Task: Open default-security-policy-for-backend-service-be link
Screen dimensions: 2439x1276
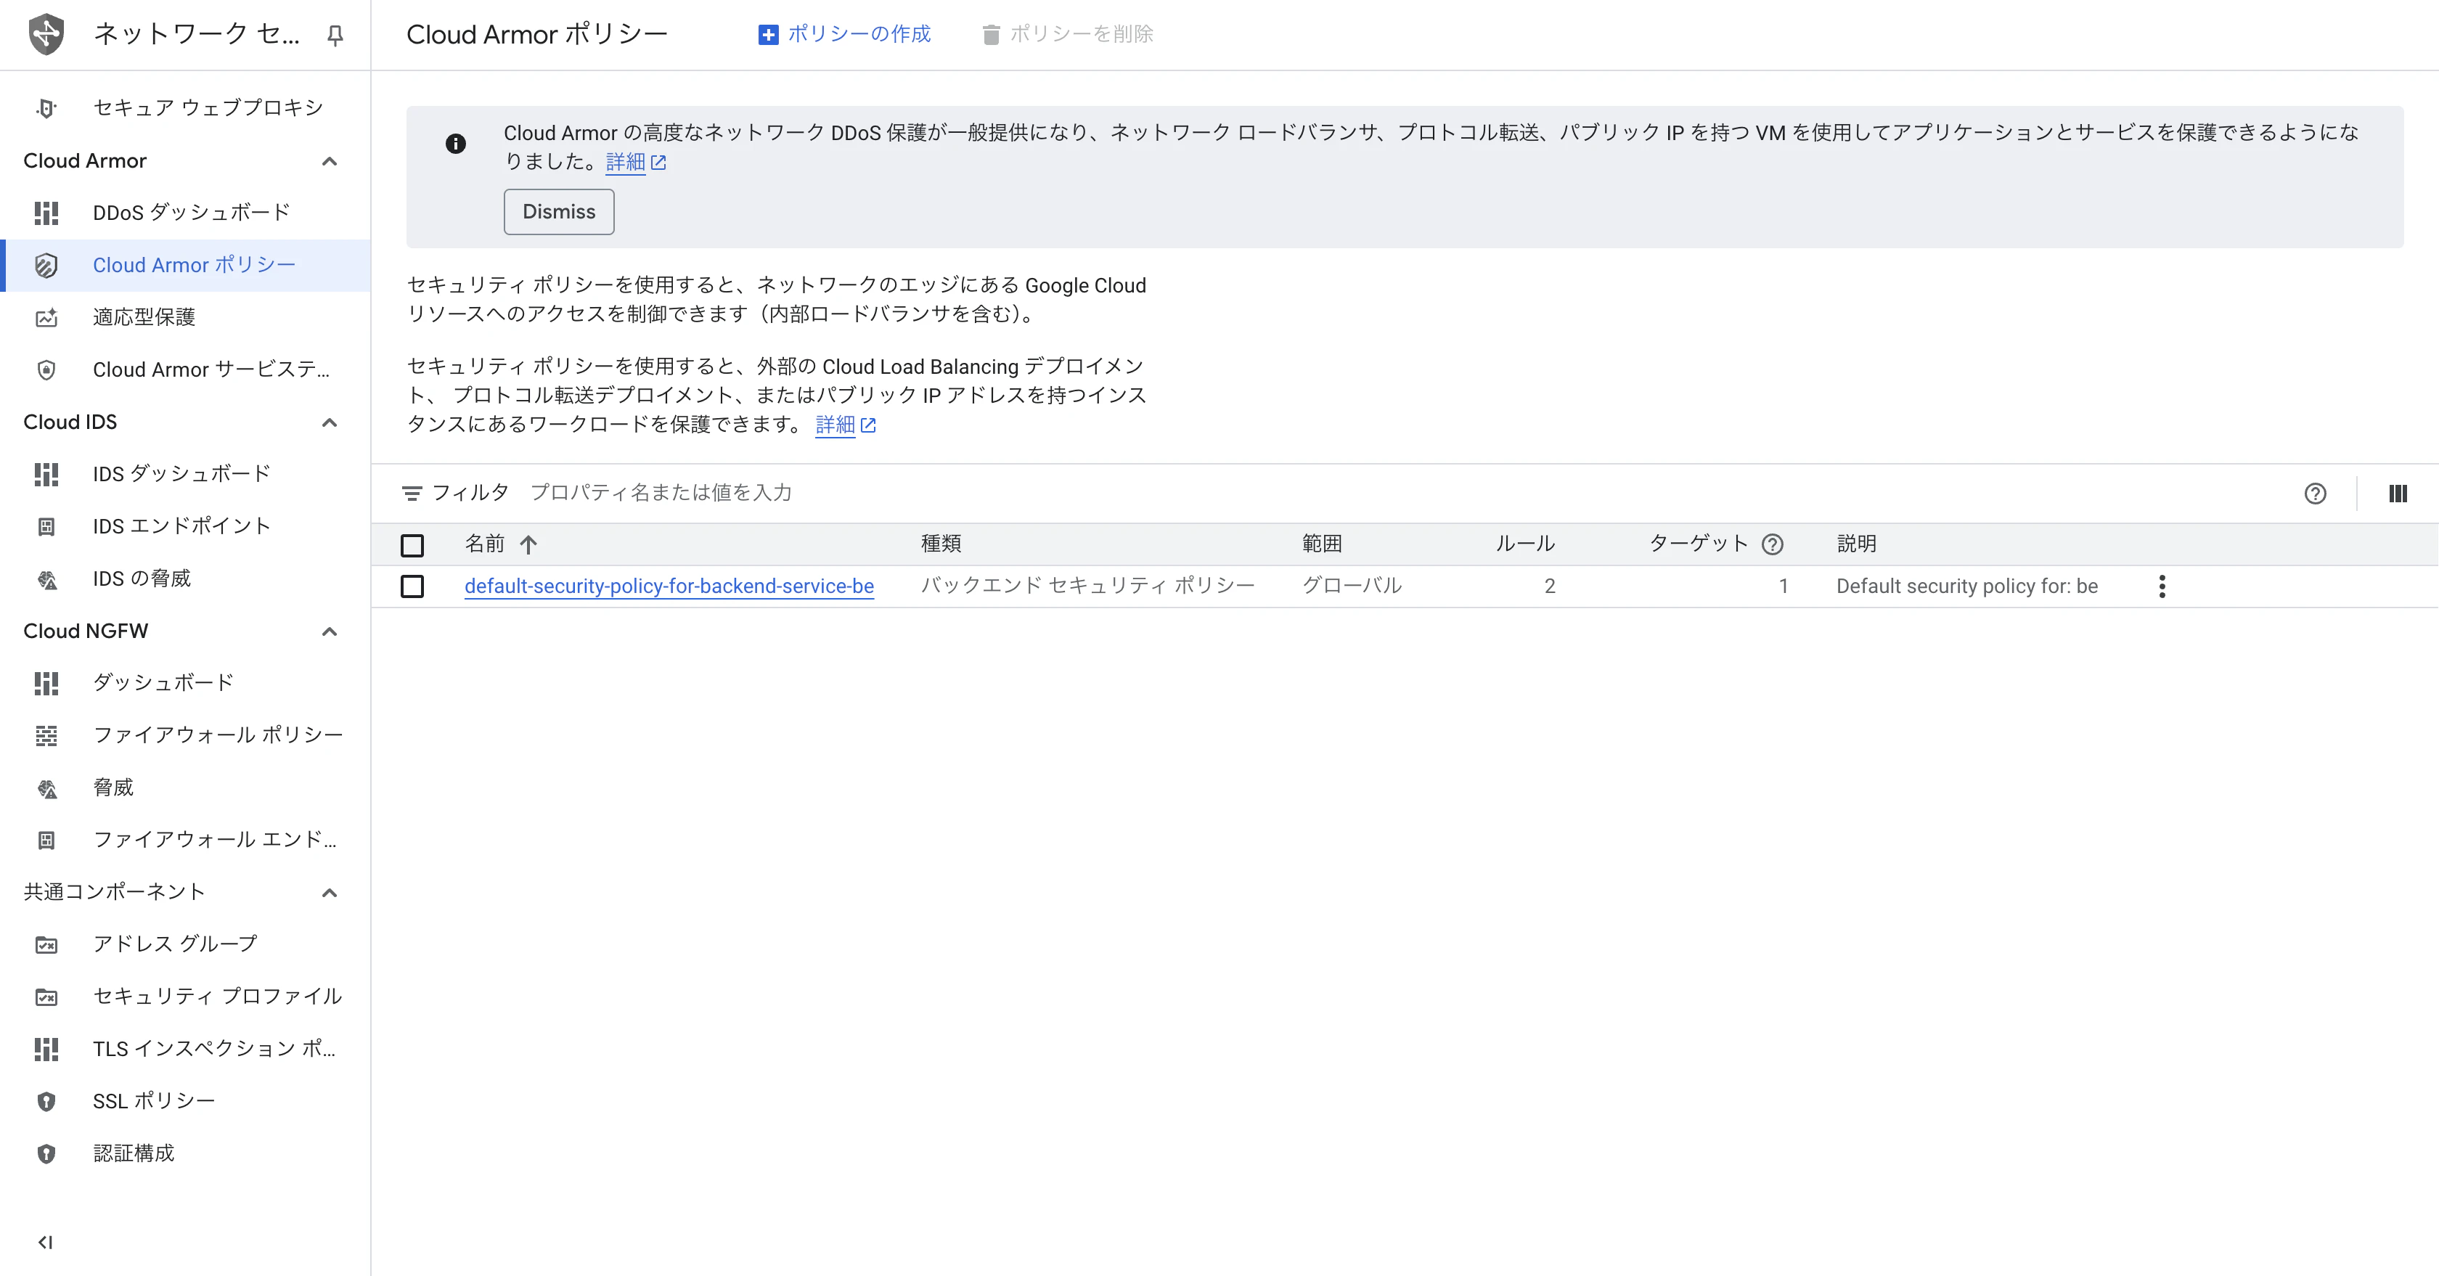Action: (x=669, y=586)
